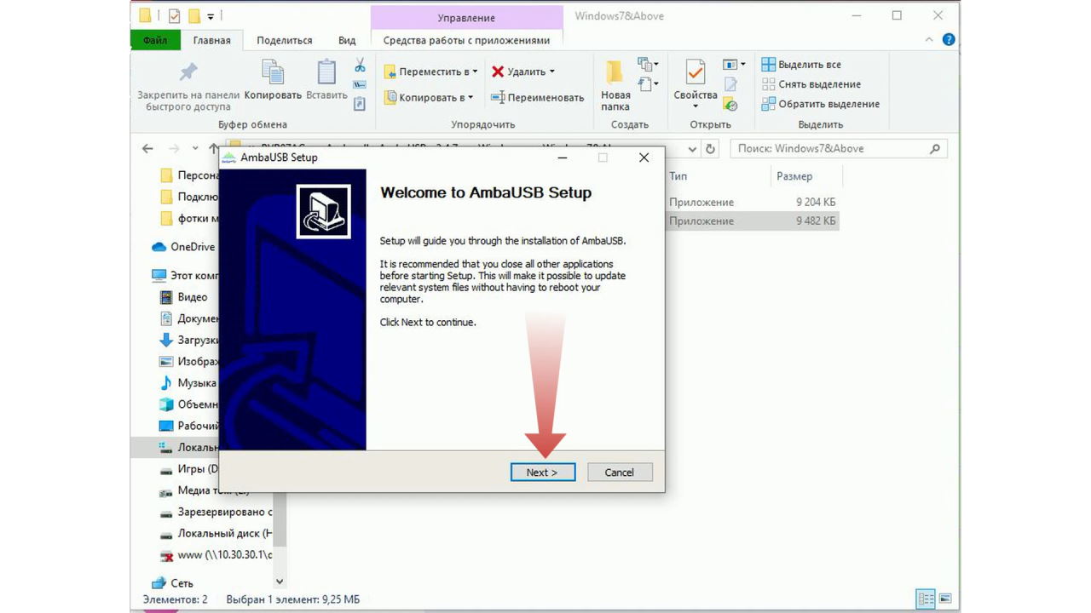This screenshot has height=613, width=1091.
Task: Open the Документы folder in sidebar
Action: [x=188, y=318]
